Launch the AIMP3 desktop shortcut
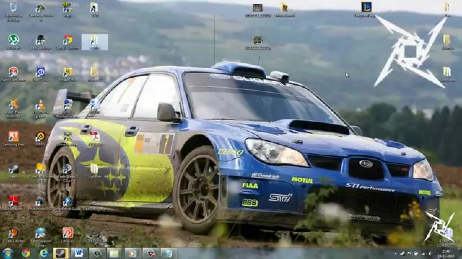The image size is (462, 259). pos(40,139)
